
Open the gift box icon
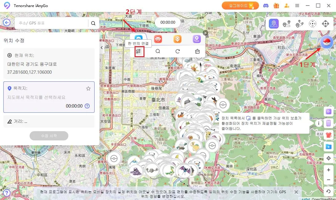276,6
